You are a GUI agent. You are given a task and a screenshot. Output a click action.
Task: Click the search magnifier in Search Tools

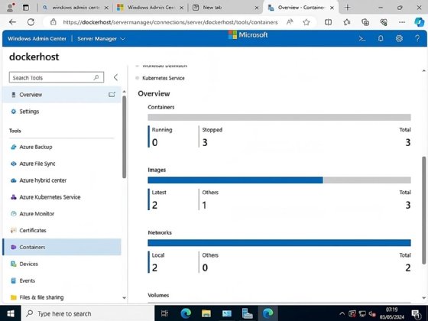pyautogui.click(x=96, y=77)
